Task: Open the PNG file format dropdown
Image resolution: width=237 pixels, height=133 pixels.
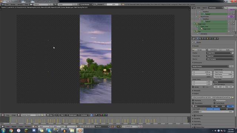Action: pyautogui.click(x=202, y=106)
